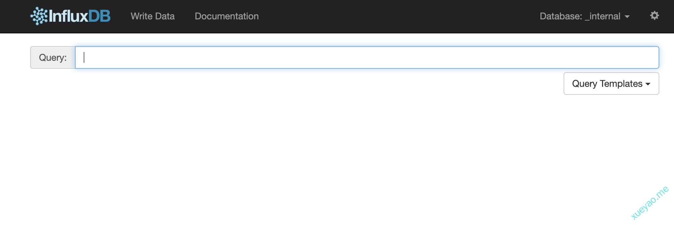
Task: Click the blinking text cursor in query box
Action: (x=84, y=57)
